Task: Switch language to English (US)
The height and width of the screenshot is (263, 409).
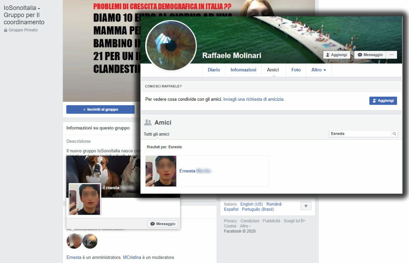Action: click(251, 204)
